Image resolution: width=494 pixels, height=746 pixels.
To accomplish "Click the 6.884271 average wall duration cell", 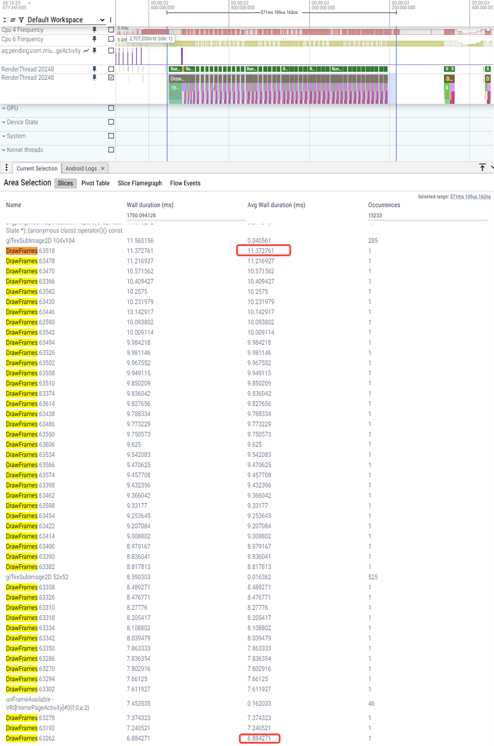I will point(260,738).
